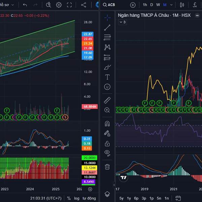
Task: Collapse the chart legend minus button
Action: [x=197, y=15]
